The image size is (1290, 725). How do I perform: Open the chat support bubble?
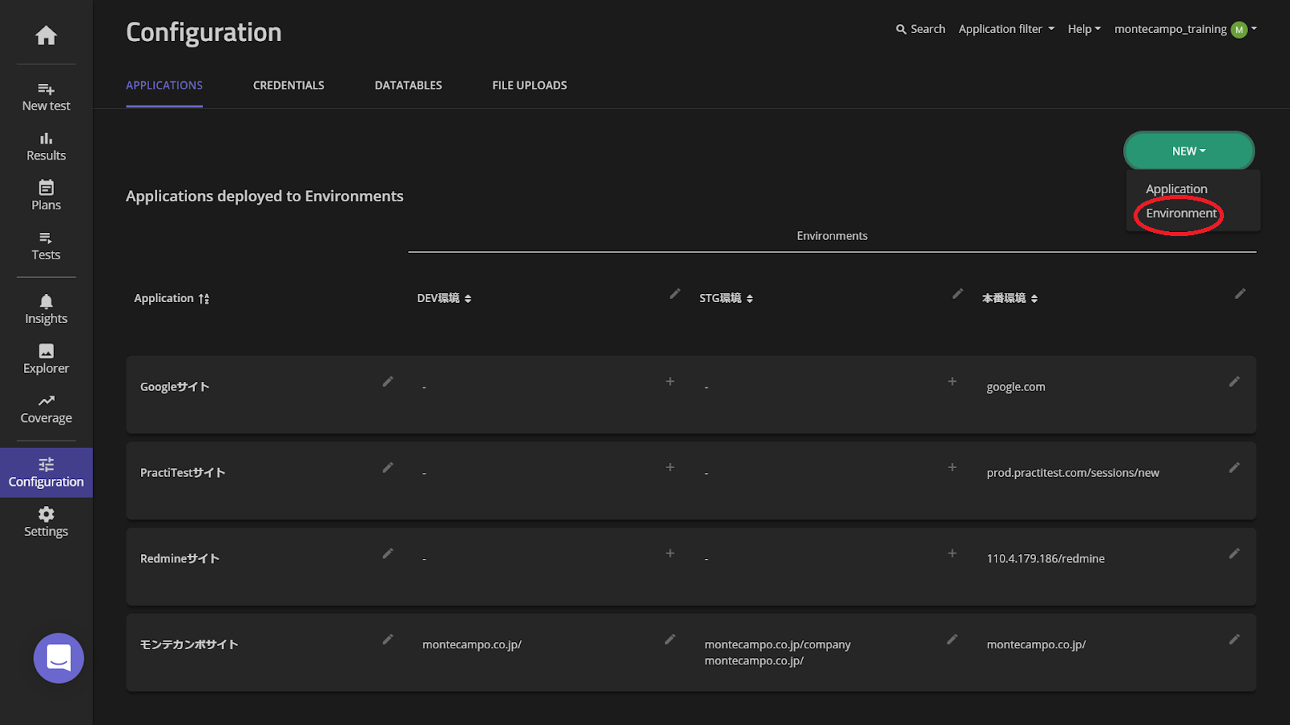click(59, 658)
